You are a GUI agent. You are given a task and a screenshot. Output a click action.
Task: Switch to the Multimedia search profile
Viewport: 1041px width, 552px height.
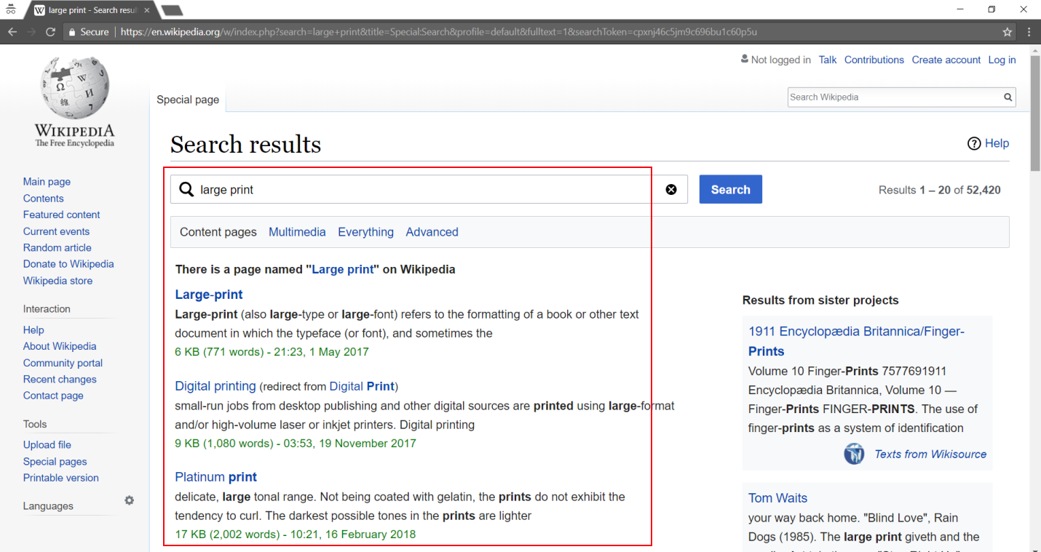297,232
